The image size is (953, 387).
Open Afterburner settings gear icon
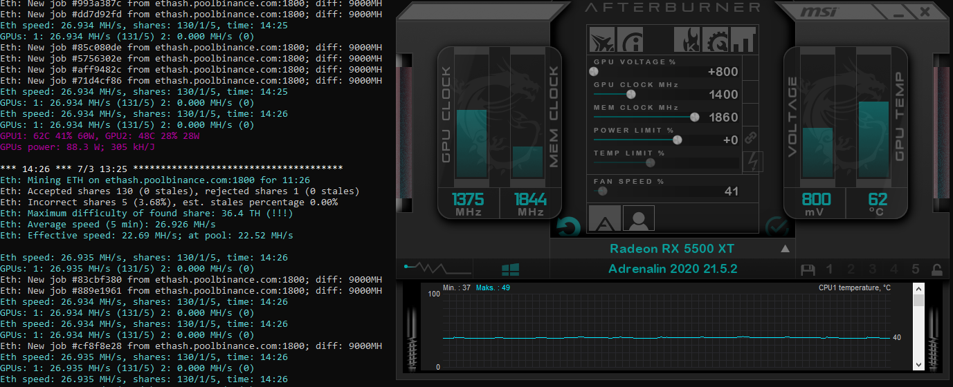715,41
